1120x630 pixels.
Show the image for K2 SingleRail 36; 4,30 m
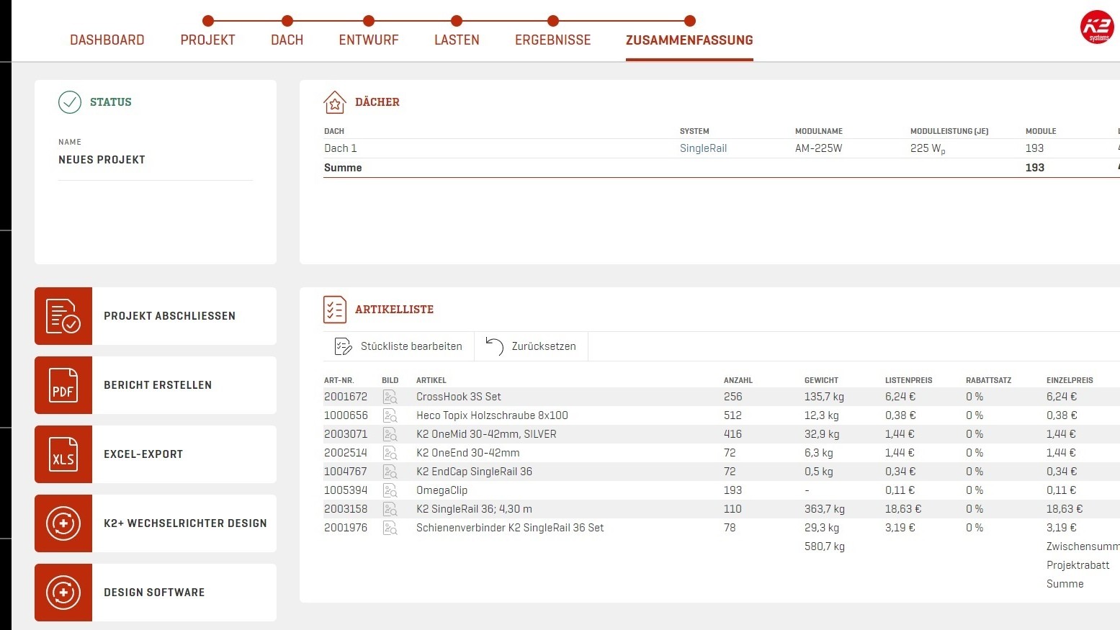(390, 509)
